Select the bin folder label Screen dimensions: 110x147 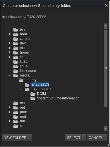(22, 30)
